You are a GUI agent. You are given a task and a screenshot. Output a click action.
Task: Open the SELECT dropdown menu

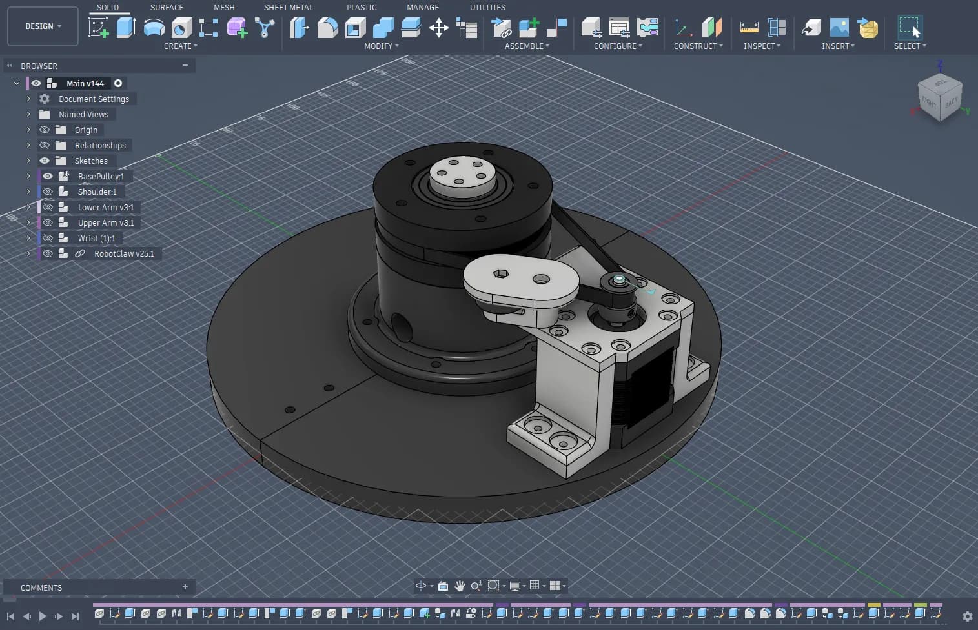pos(910,46)
